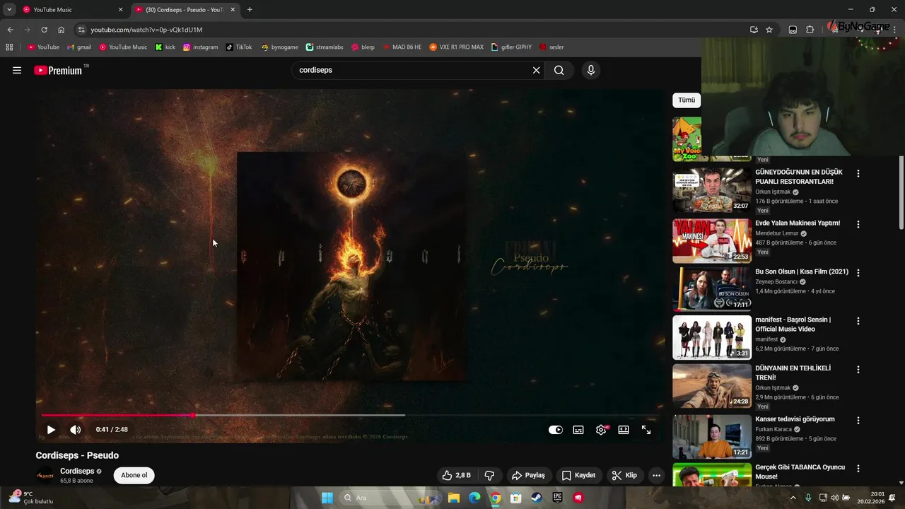Open the kick bookmark

click(x=165, y=47)
